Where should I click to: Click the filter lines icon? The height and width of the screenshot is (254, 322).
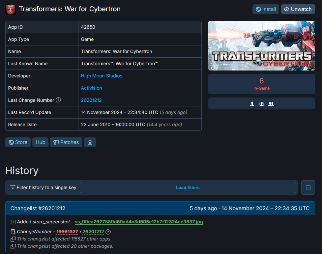(x=13, y=187)
